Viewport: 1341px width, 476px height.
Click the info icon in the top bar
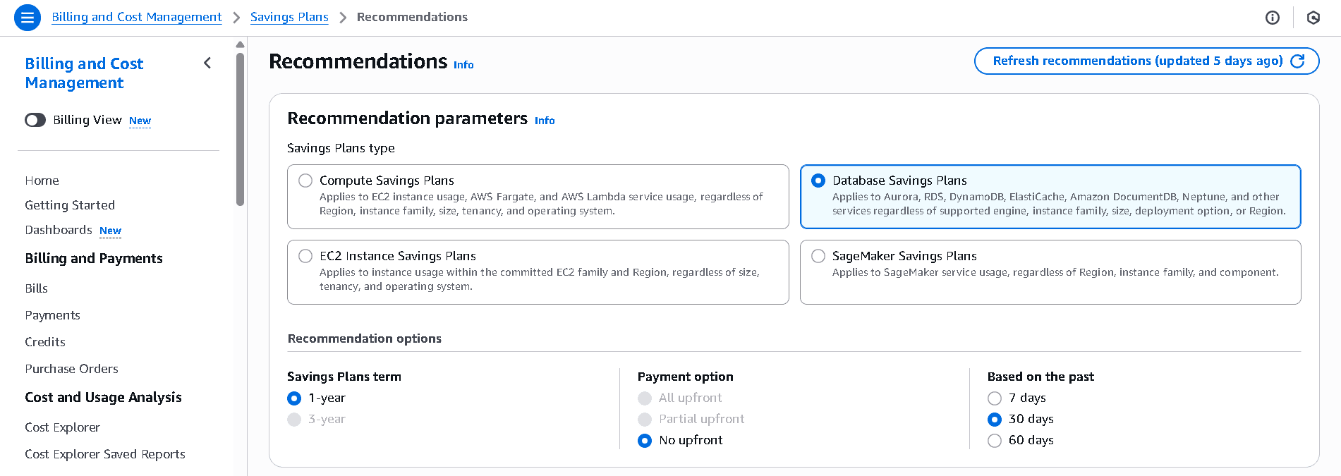tap(1272, 18)
